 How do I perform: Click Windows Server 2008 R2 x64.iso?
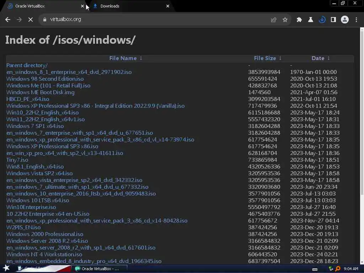[x=47, y=241]
